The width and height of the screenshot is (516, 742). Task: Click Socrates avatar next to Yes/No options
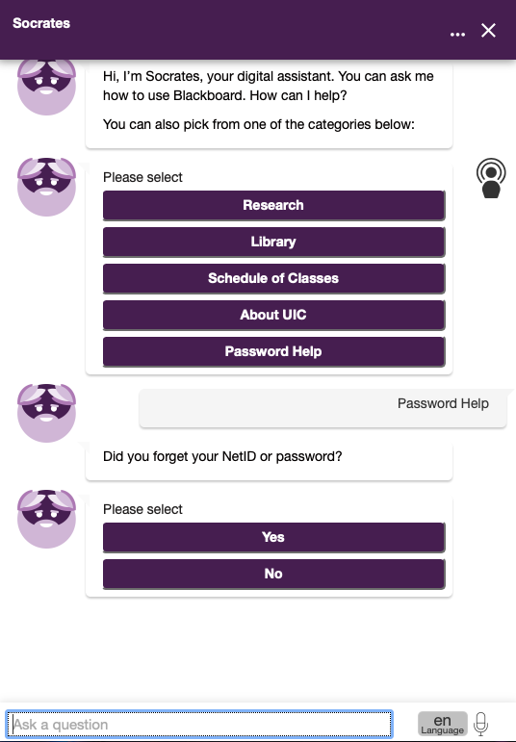point(46,519)
